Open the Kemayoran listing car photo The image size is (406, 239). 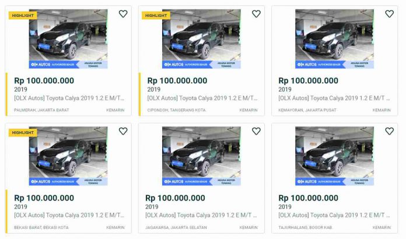click(x=334, y=39)
